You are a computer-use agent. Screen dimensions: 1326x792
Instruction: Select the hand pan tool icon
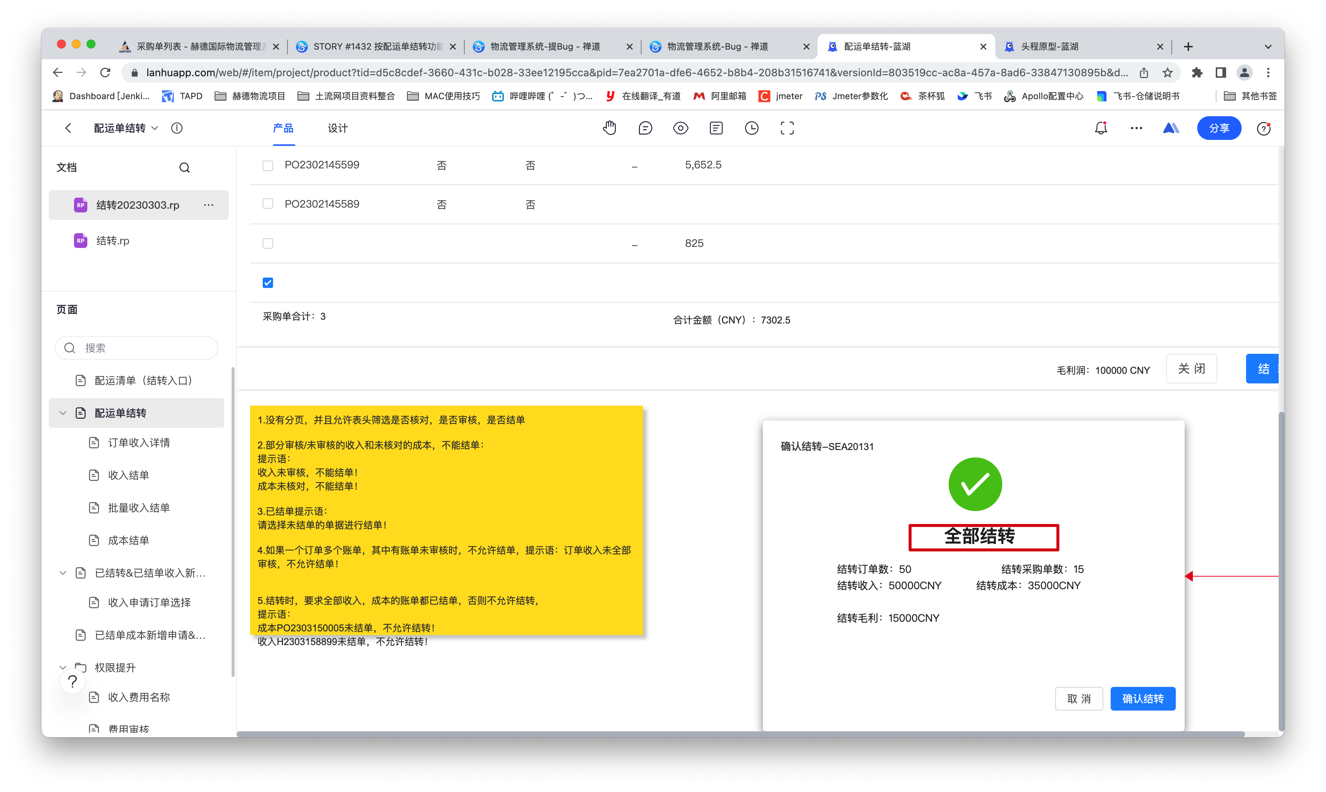(609, 128)
